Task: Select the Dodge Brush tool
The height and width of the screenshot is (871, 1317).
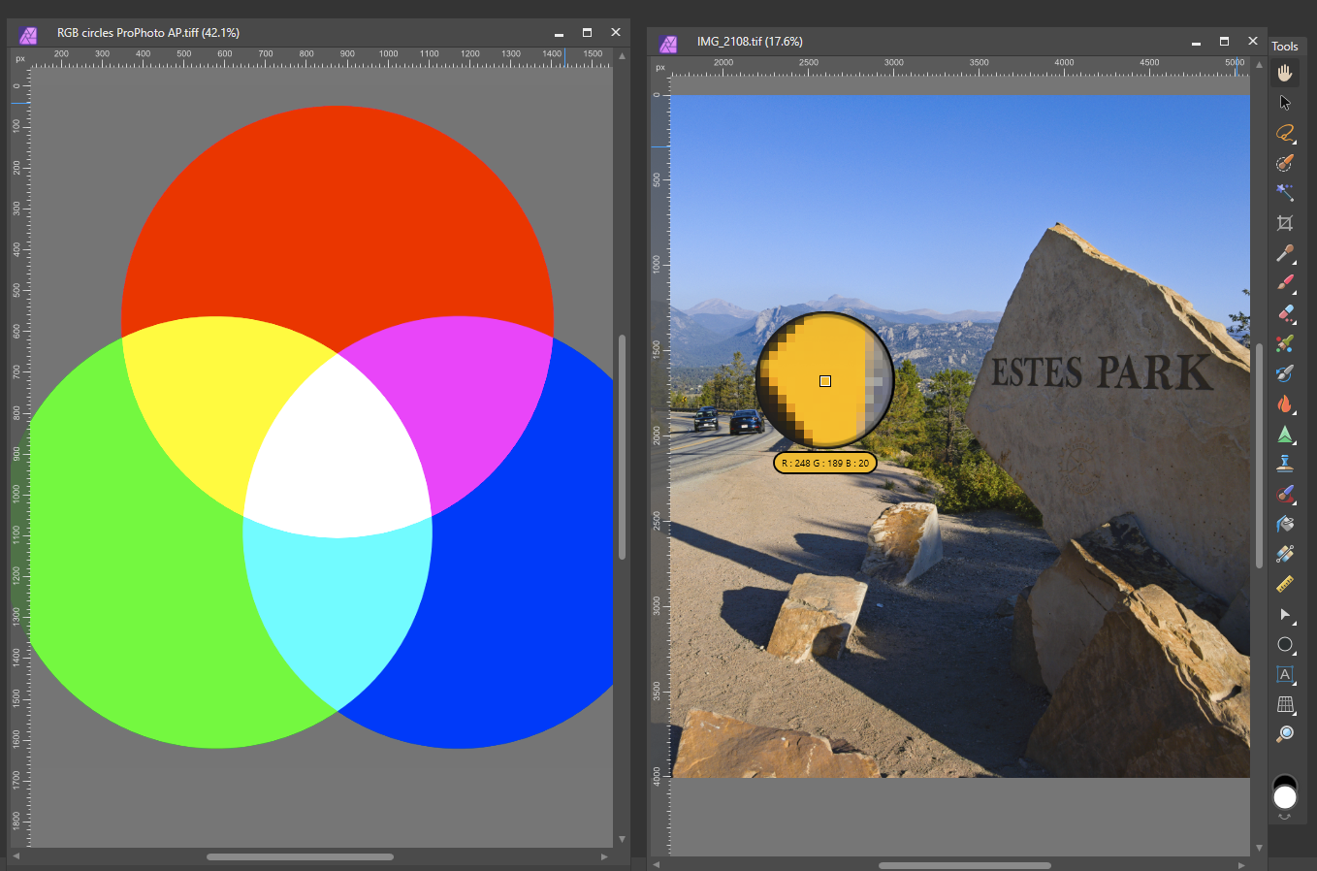Action: point(1285,253)
